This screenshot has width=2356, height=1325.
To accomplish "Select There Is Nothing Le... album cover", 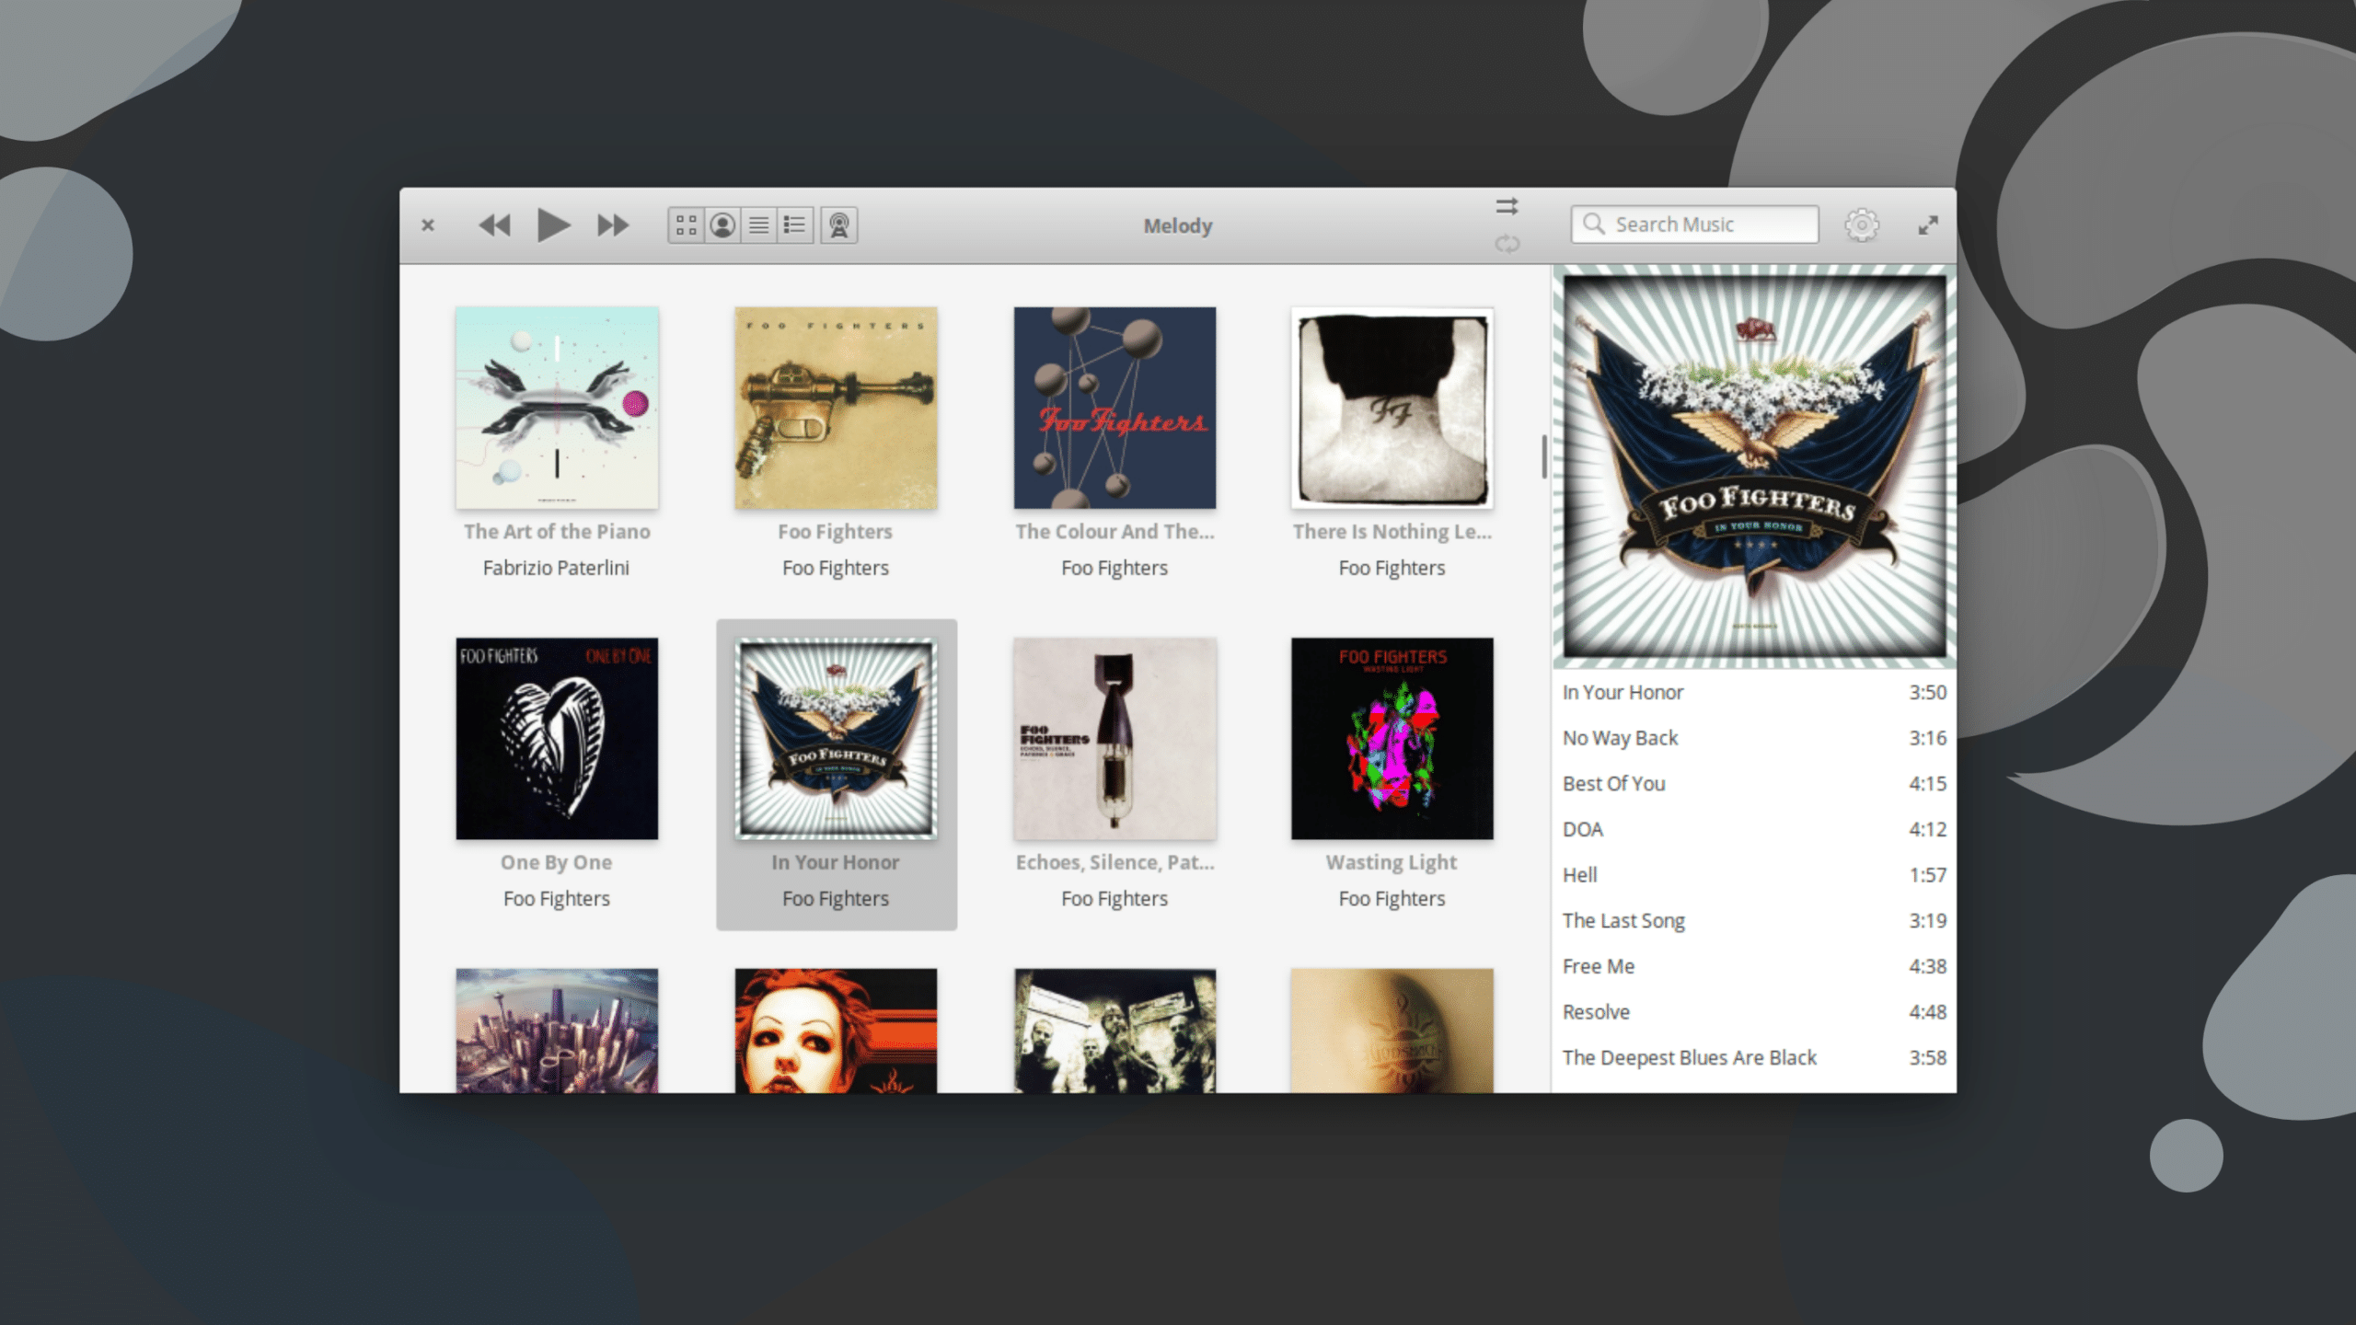I will (x=1392, y=408).
